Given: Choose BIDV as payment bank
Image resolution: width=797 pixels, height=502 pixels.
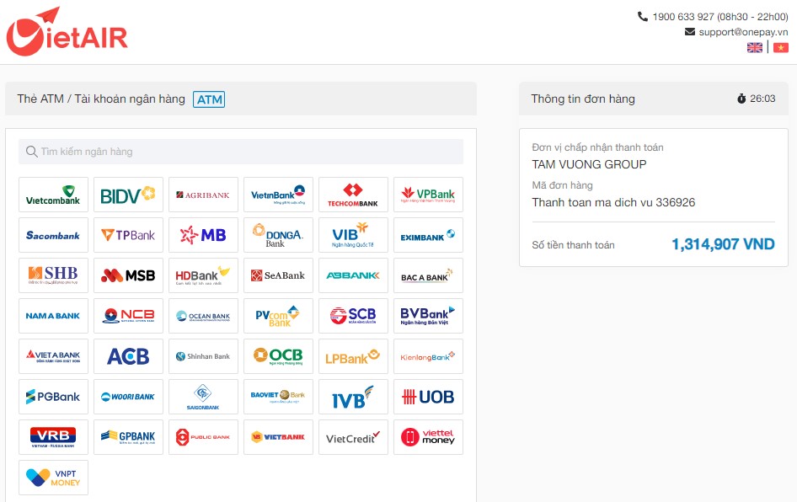Looking at the screenshot, I should click(128, 195).
